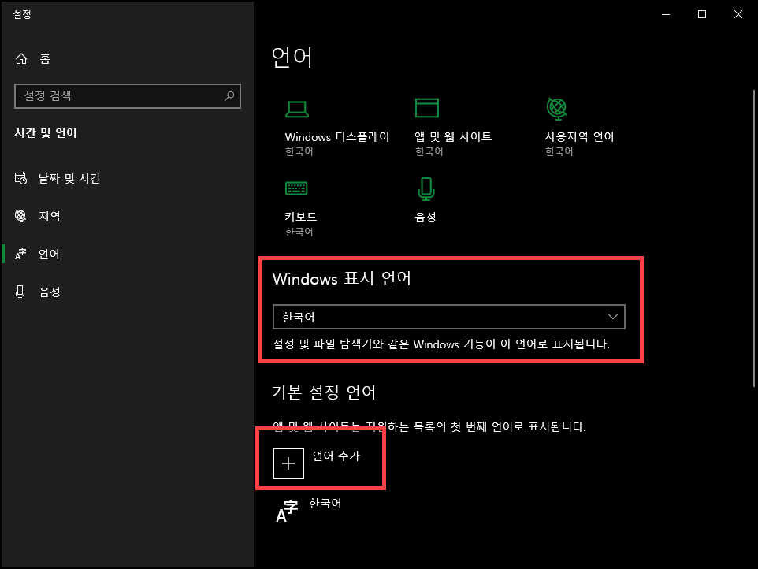The width and height of the screenshot is (758, 569).
Task: Click the laptop icon for Windows 디스플레이
Action: (297, 110)
